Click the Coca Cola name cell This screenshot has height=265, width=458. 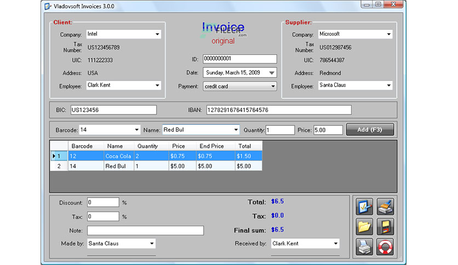click(x=119, y=156)
